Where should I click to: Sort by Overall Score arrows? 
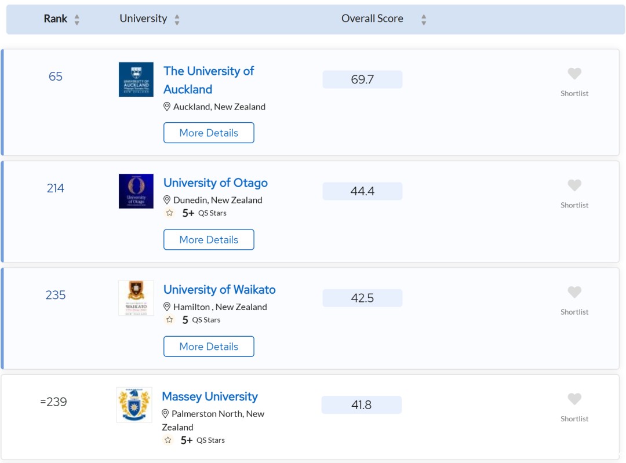424,20
